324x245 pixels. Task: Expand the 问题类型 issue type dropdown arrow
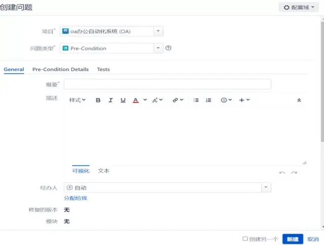[x=158, y=48]
